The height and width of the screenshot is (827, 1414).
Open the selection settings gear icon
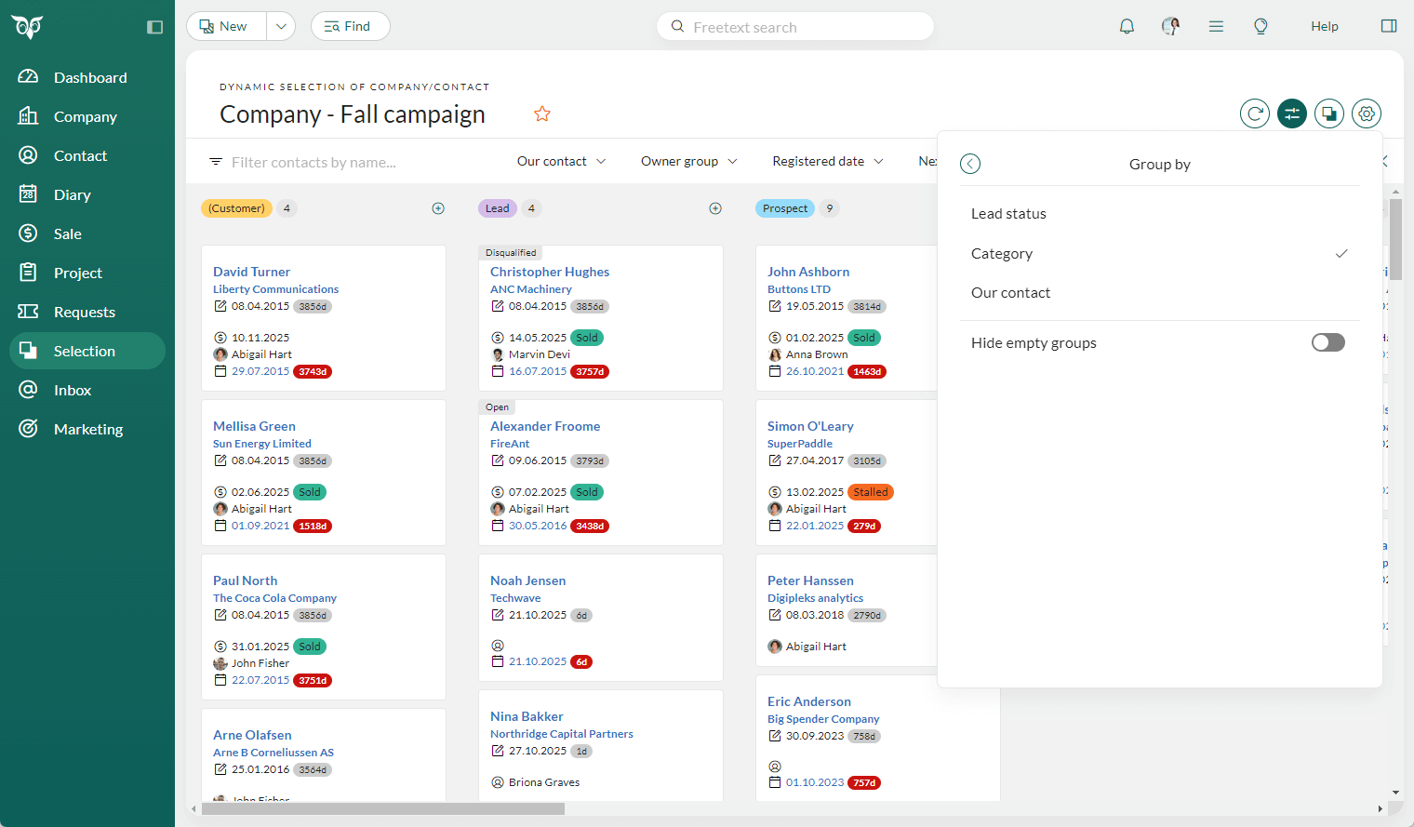[1366, 113]
